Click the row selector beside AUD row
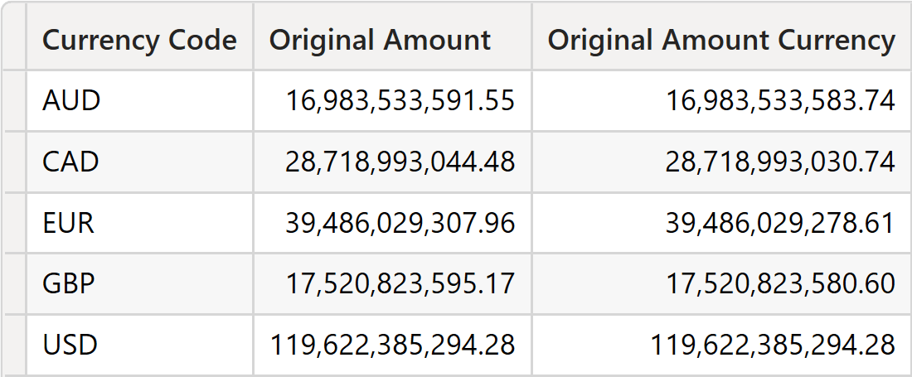 (15, 101)
